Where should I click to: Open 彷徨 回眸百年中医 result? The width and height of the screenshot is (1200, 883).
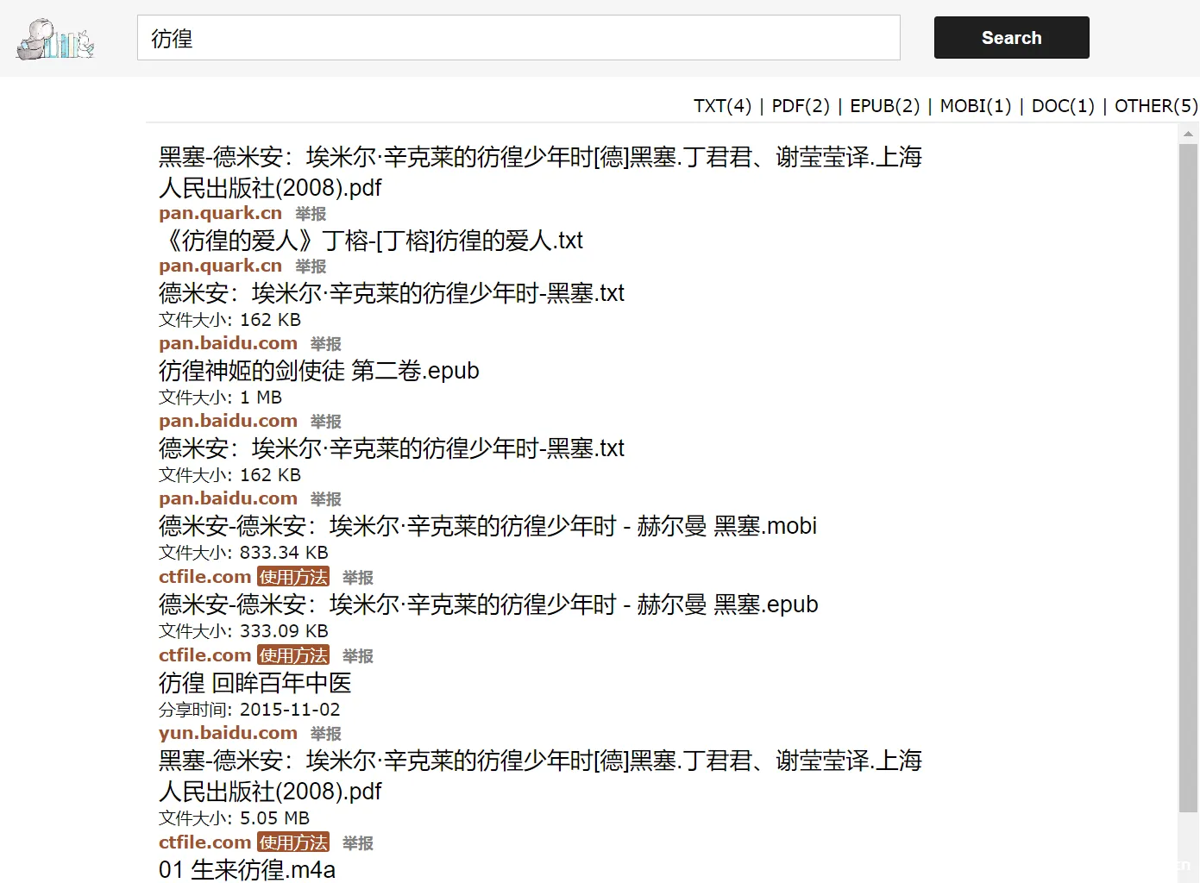click(x=254, y=683)
